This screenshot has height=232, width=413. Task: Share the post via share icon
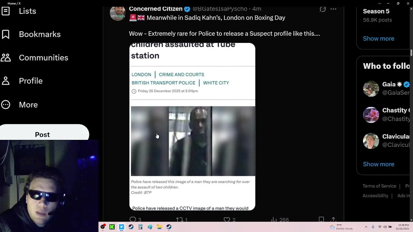333,219
